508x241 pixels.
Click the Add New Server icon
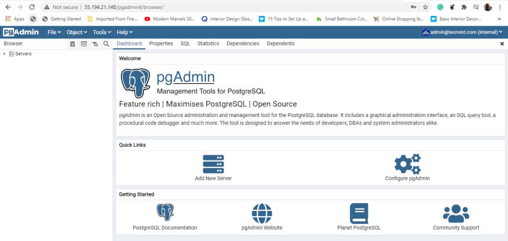[213, 164]
